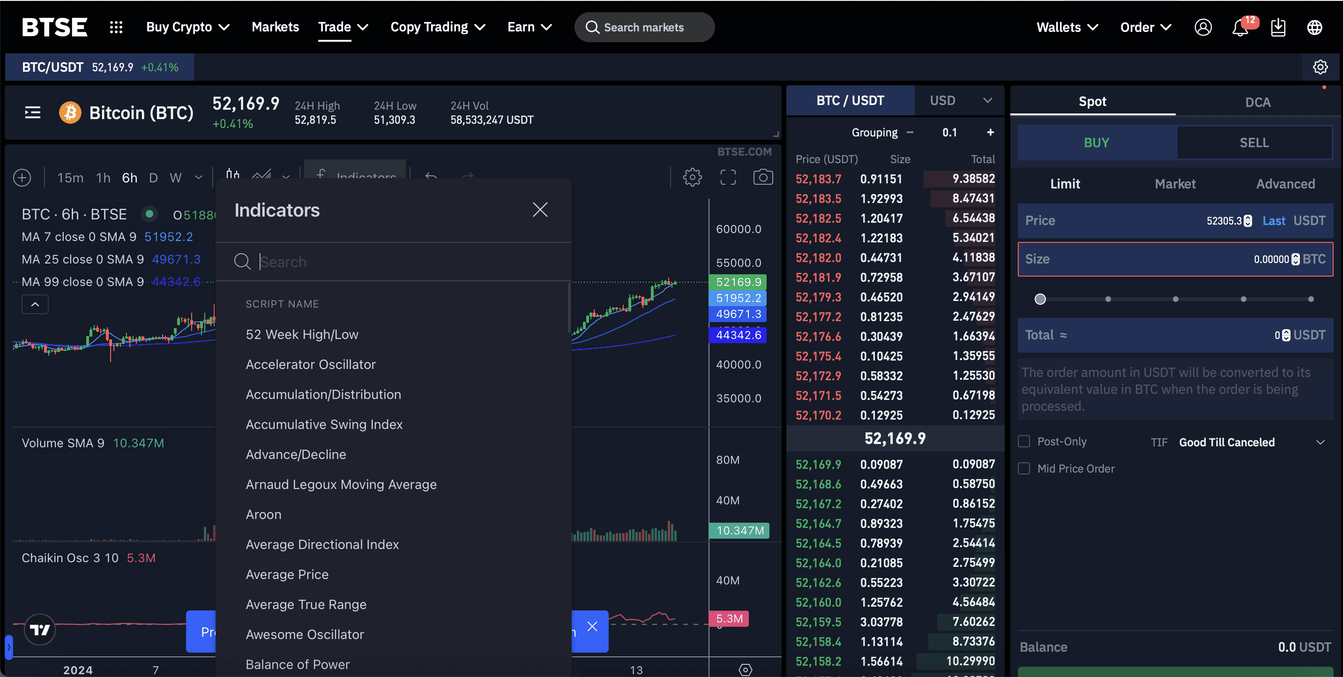Undo the last chart action
The image size is (1343, 677).
point(431,176)
